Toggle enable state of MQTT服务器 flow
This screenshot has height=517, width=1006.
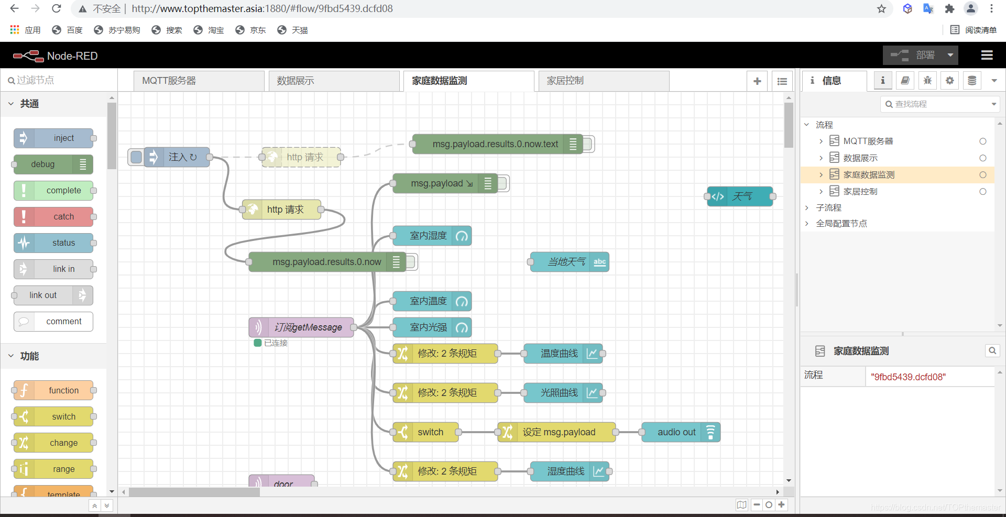point(983,141)
